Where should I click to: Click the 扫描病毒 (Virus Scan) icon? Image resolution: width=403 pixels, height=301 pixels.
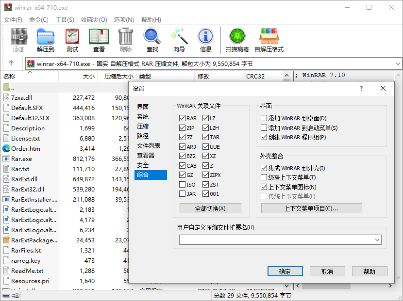(236, 40)
